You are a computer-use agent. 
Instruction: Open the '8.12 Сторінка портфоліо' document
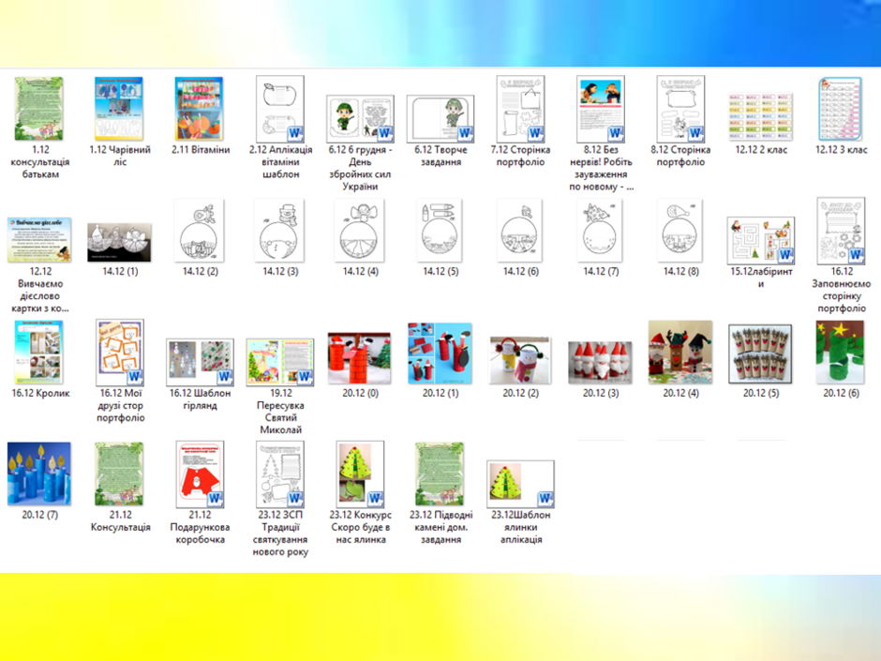681,109
